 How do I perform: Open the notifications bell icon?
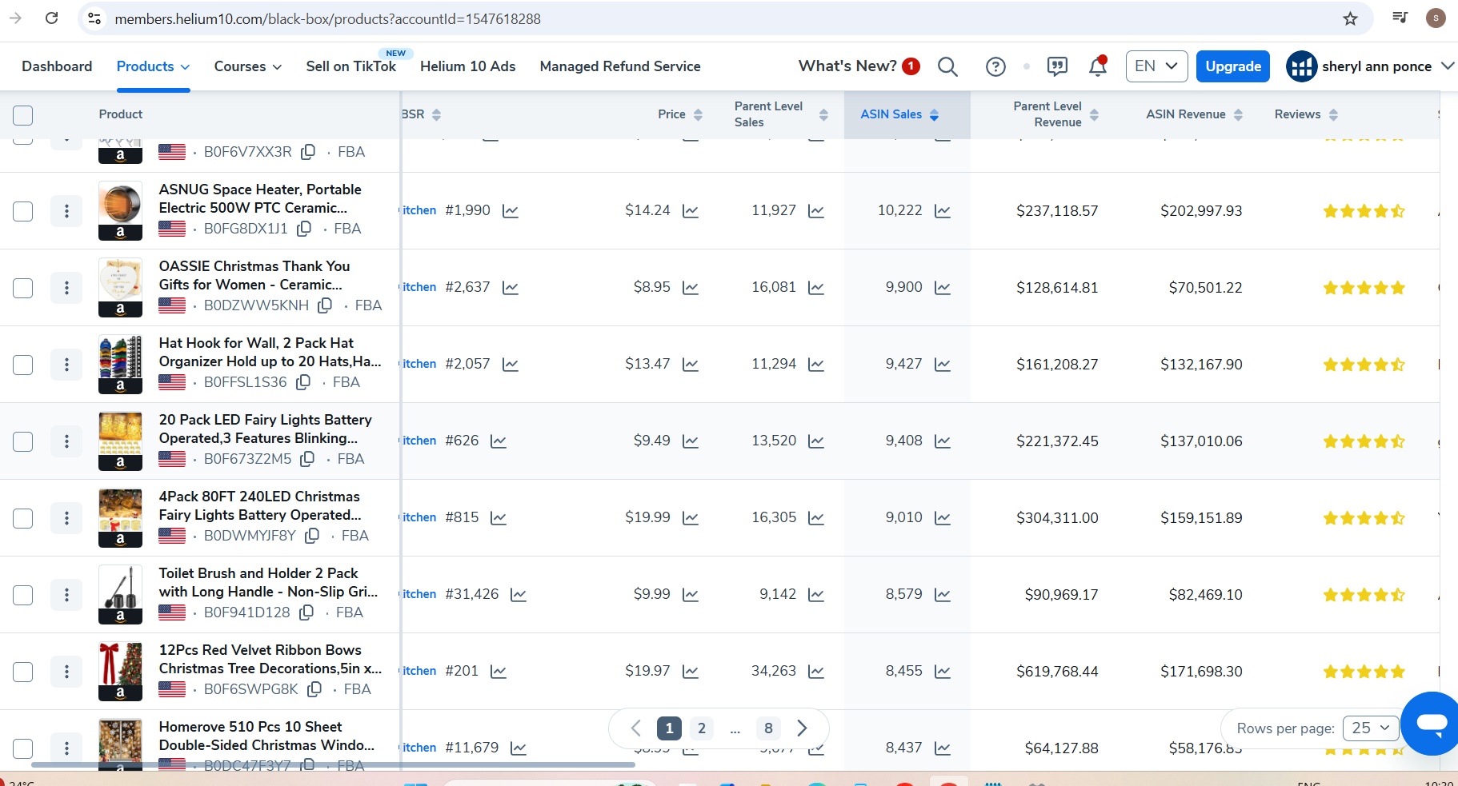1098,66
